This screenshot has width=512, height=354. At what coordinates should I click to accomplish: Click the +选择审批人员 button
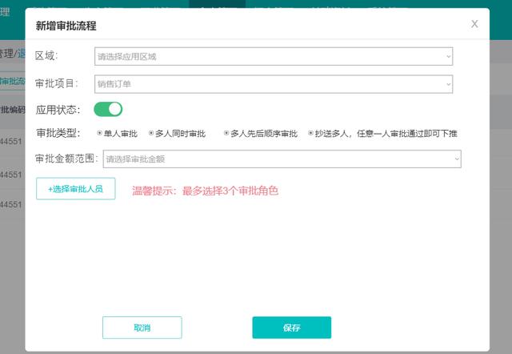point(76,188)
